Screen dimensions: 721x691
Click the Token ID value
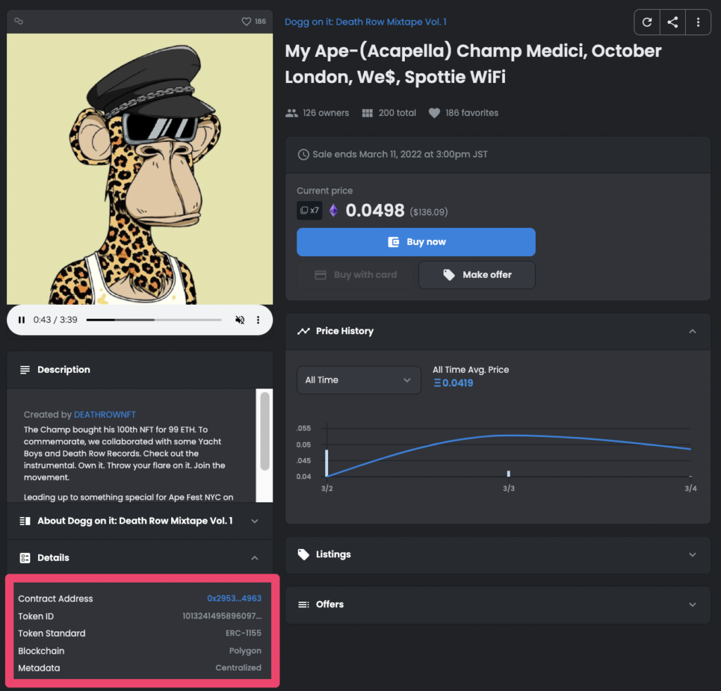click(x=222, y=616)
